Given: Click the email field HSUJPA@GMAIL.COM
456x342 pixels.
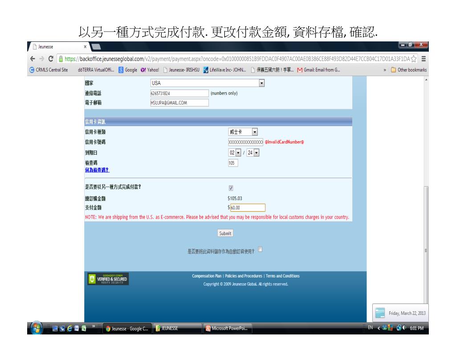Looking at the screenshot, I should coord(179,103).
